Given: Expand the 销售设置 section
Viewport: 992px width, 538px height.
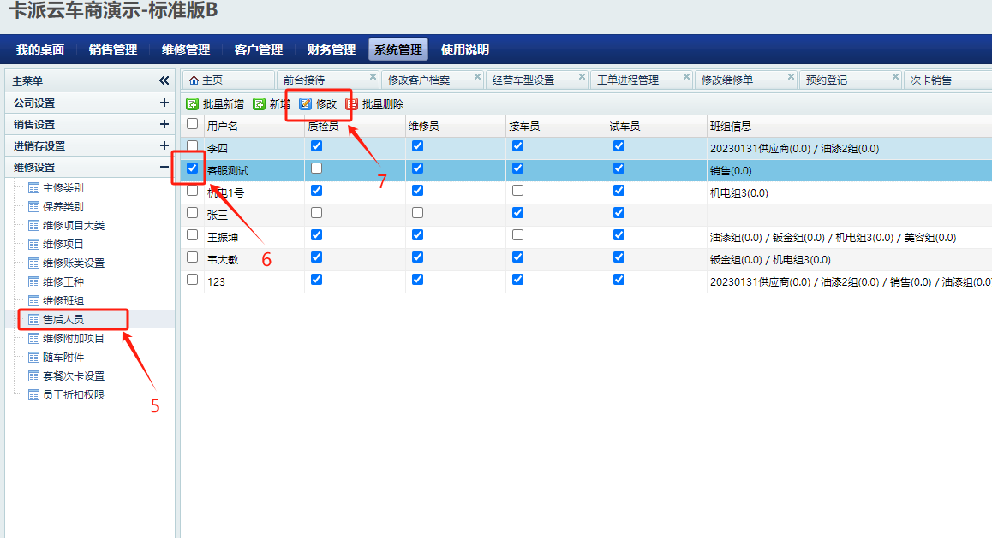Looking at the screenshot, I should (164, 124).
